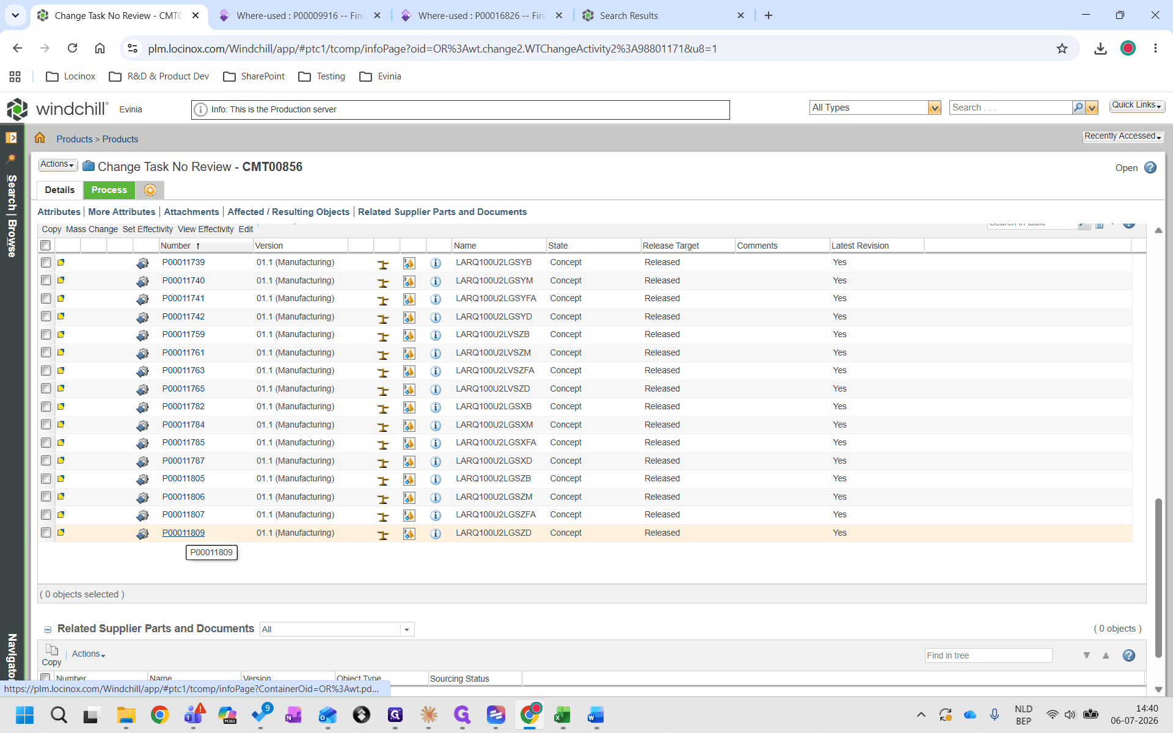Image resolution: width=1173 pixels, height=733 pixels.
Task: Check the box for row P00011739
Action: (x=46, y=262)
